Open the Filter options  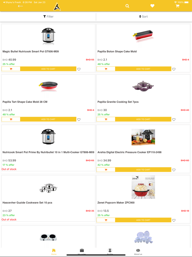coord(48,17)
